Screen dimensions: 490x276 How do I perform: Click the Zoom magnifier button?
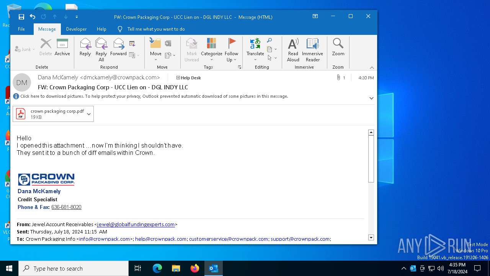(x=338, y=48)
